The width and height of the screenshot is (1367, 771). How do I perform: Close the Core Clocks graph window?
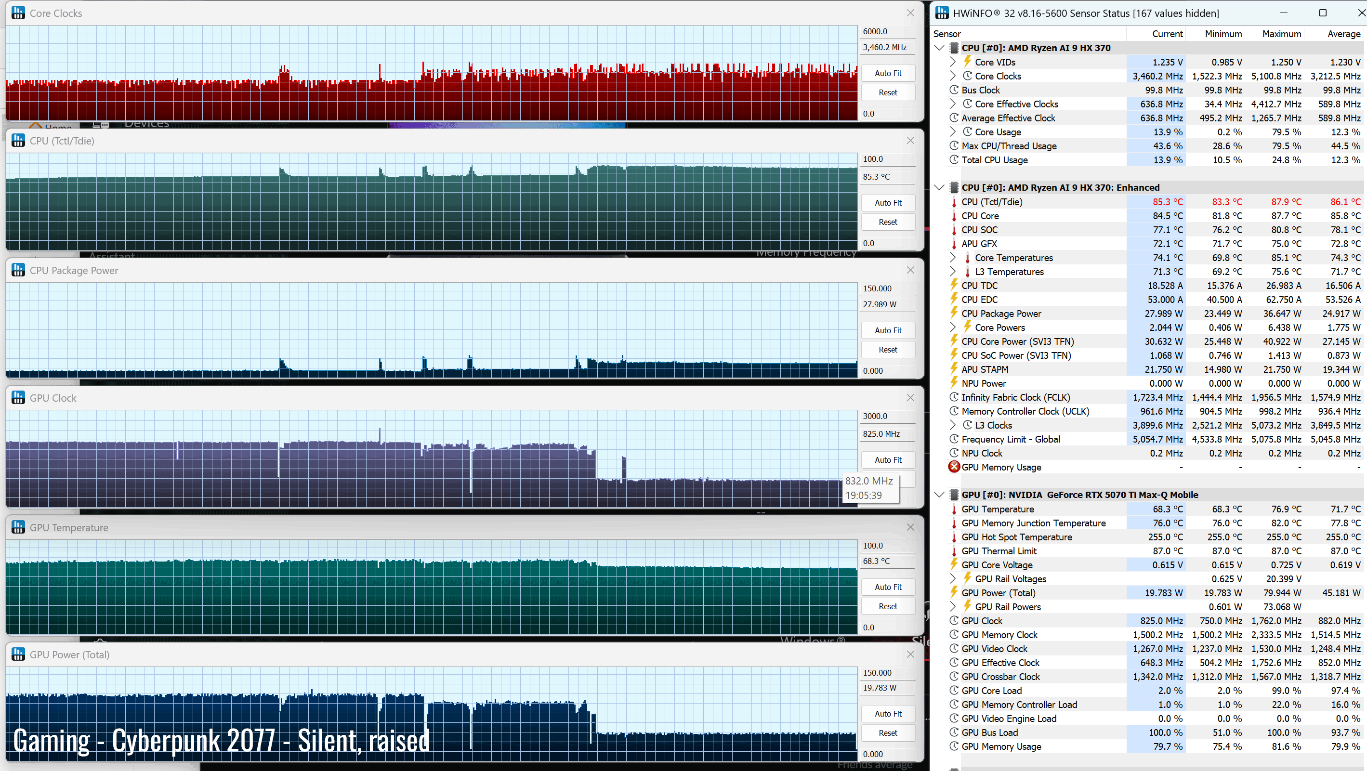coord(910,13)
